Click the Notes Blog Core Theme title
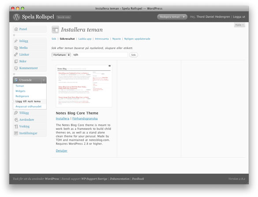Image resolution: width=258 pixels, height=197 pixels. tap(77, 113)
